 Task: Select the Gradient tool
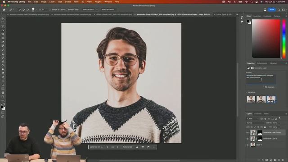pyautogui.click(x=3, y=65)
